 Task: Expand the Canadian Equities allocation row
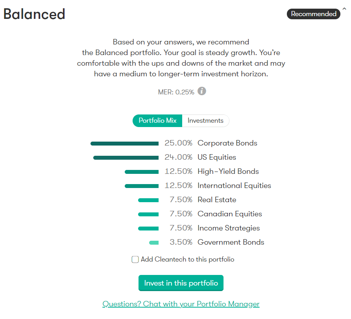(148, 214)
